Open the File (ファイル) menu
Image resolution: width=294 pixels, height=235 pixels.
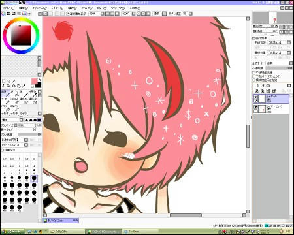8,8
